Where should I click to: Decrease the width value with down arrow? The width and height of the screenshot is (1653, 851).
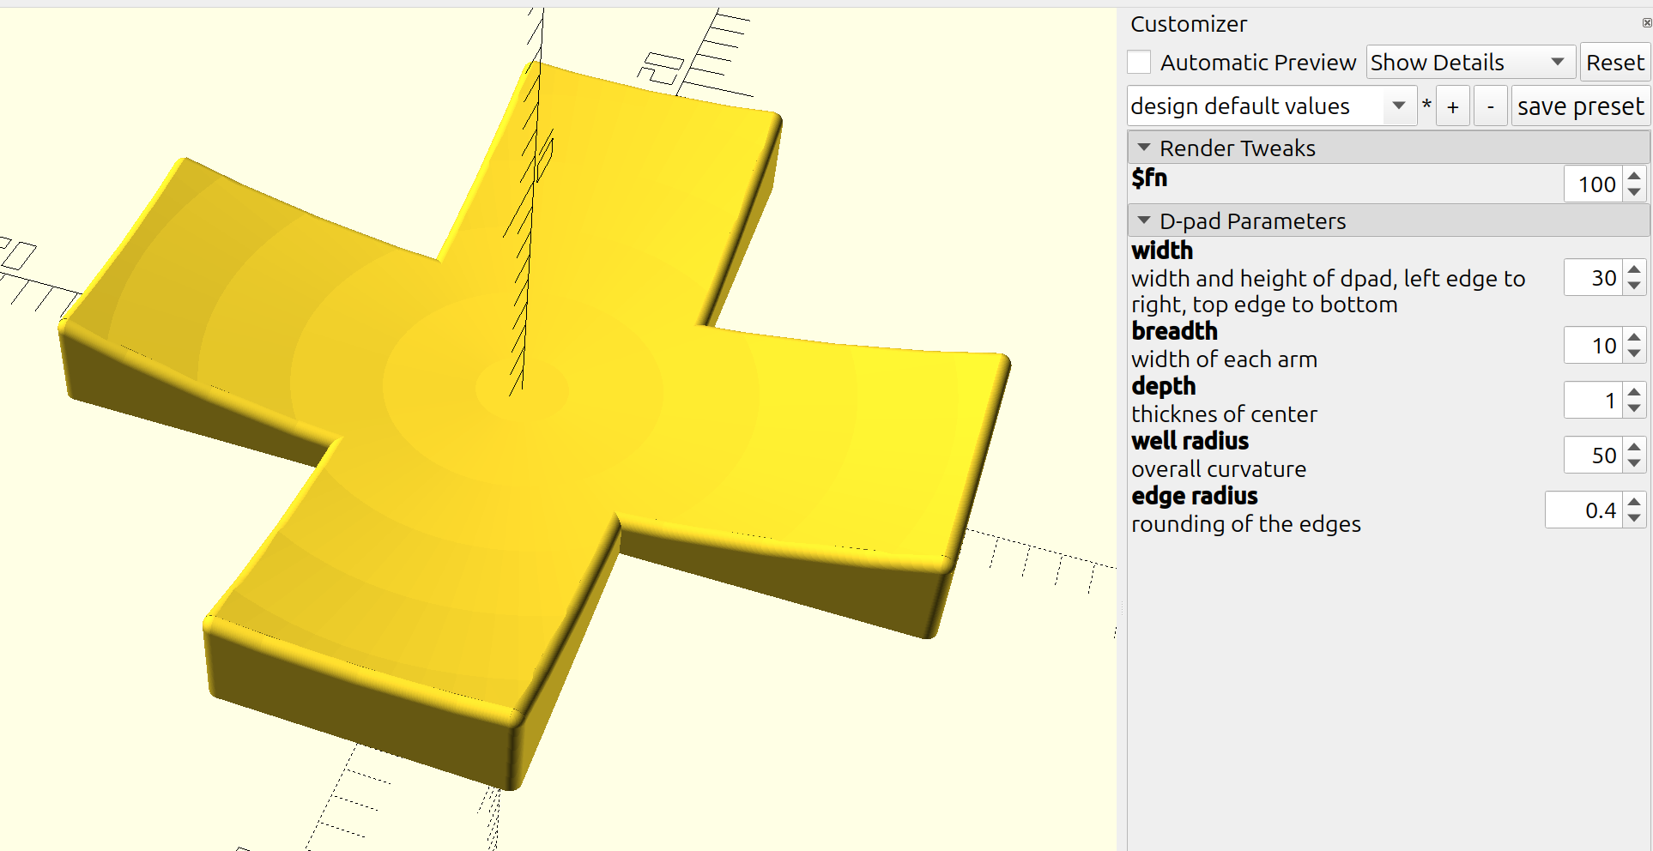(x=1634, y=287)
